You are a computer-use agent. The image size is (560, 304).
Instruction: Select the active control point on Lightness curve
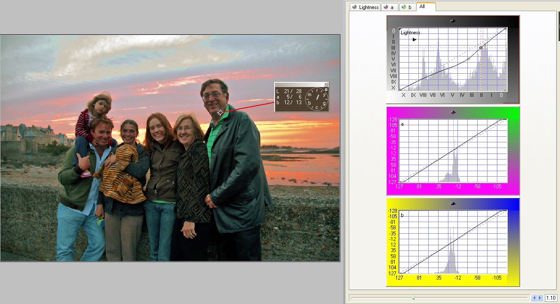pos(481,48)
